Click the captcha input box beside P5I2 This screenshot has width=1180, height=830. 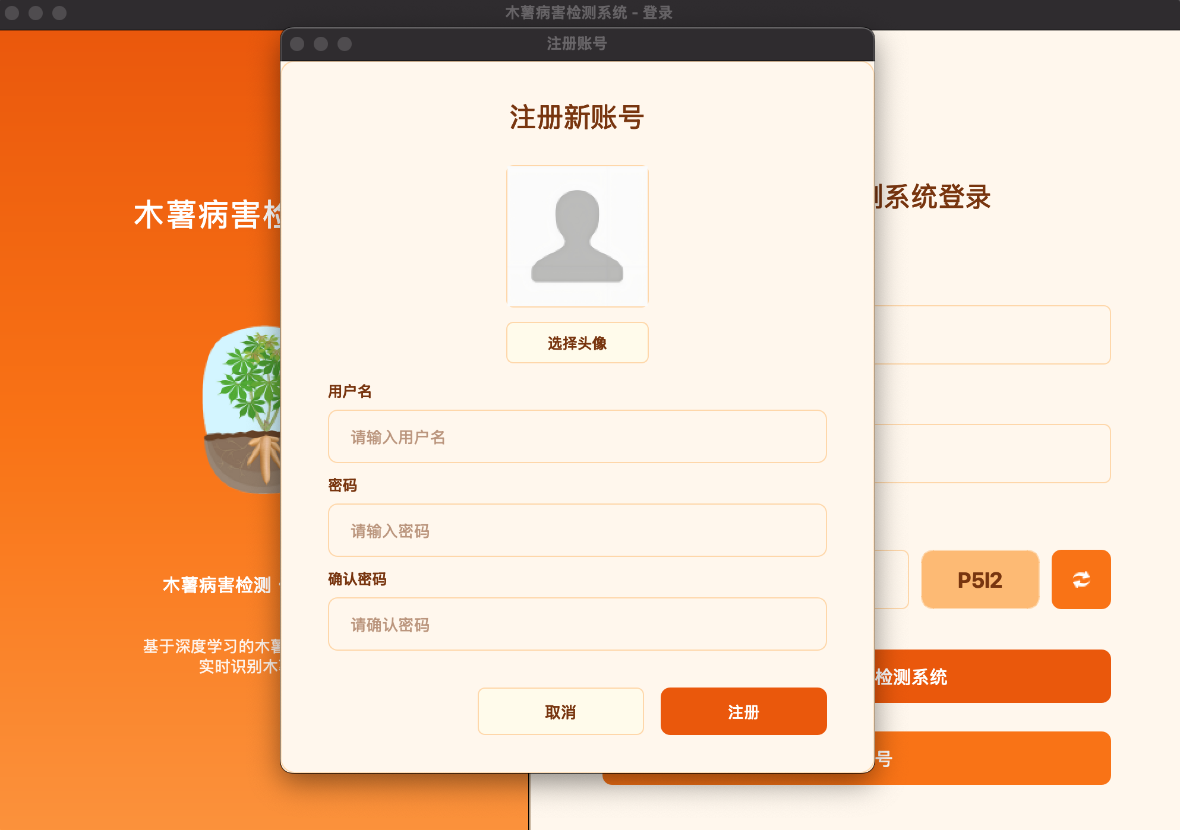tap(891, 579)
